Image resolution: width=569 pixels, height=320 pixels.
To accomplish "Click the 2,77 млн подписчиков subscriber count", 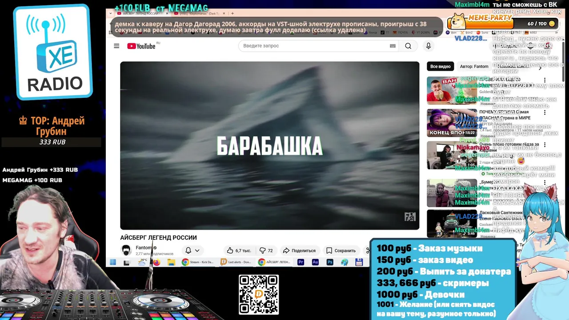I will coord(154,254).
